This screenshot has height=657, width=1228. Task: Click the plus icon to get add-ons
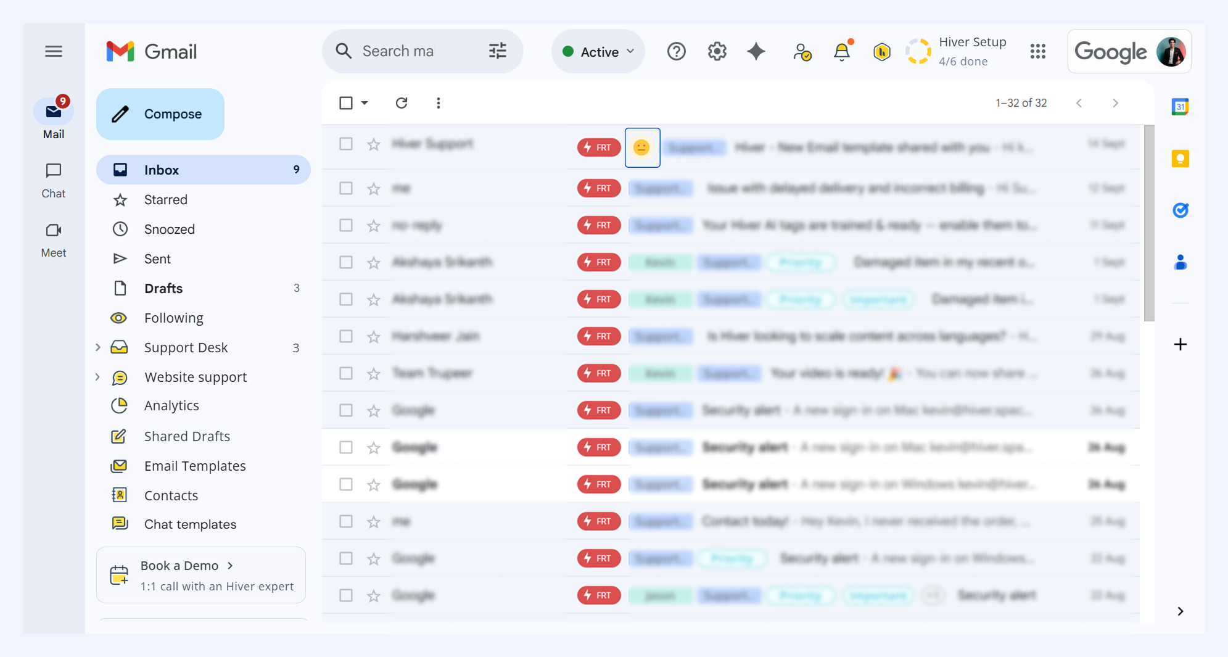1181,344
